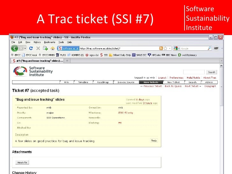Screen dimensions: 232x174
Task: Open the EPCC bookmark
Action: click(16, 55)
